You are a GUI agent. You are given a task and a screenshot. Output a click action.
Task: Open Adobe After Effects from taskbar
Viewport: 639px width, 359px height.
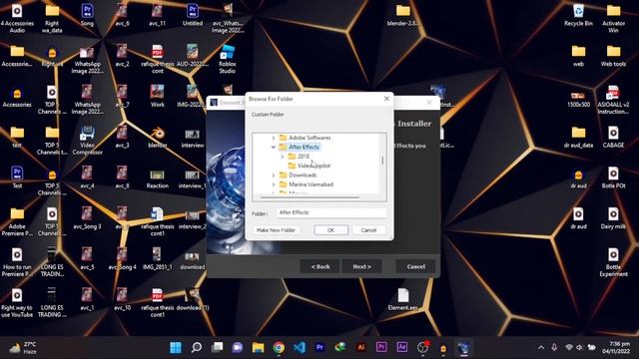pos(401,348)
